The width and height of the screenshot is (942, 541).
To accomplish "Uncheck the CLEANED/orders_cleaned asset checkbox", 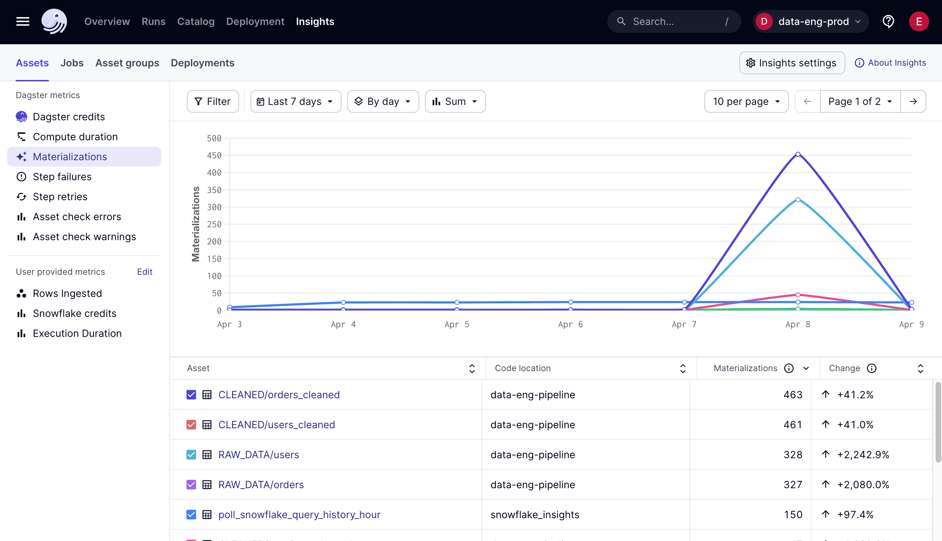I will (191, 395).
